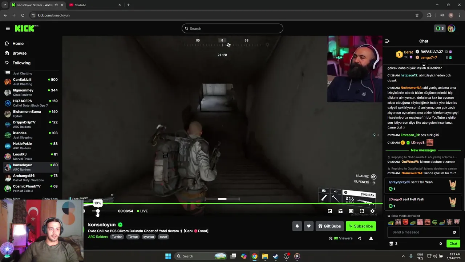Open RAFASILVA27 in leaderboard
465x262 pixels.
tap(432, 52)
